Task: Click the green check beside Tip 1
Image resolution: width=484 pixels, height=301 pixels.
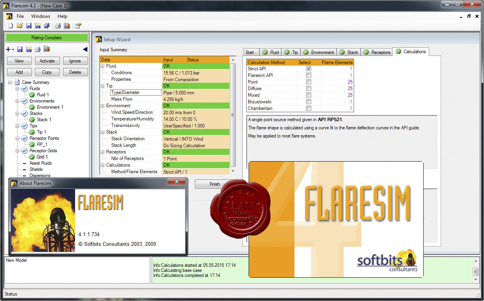Action: coord(32,132)
